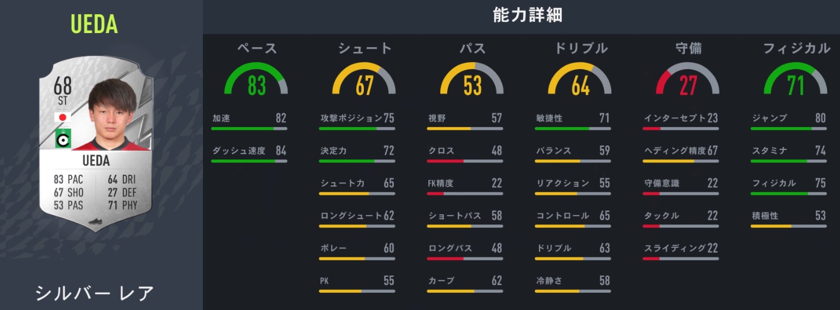Click the 加速 82 stat bar

coord(249,128)
